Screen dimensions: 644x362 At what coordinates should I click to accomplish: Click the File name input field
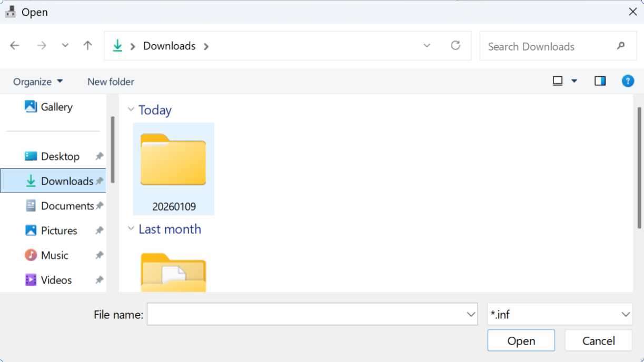click(305, 315)
